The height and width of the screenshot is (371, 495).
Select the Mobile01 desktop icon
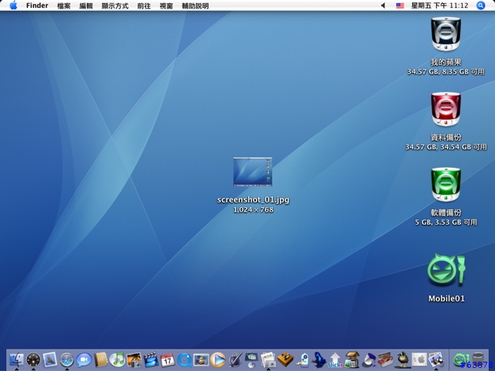445,271
